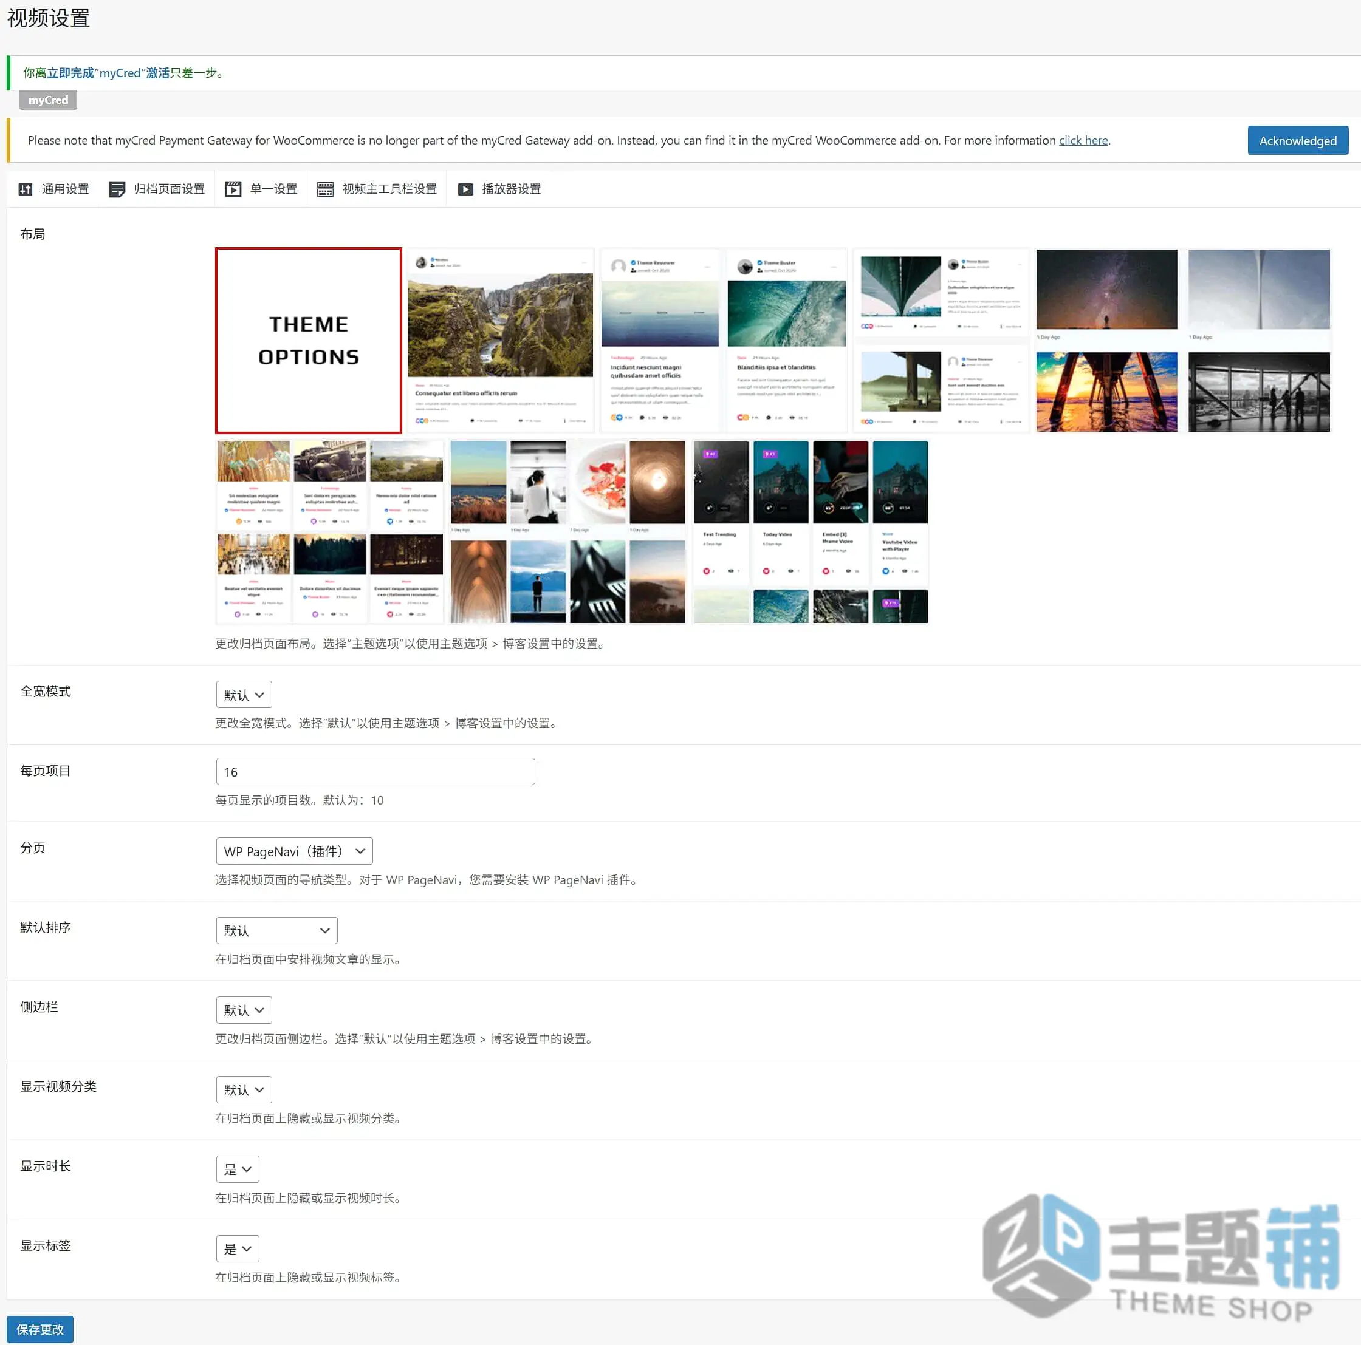Click the 显示视频分类 label

[58, 1086]
